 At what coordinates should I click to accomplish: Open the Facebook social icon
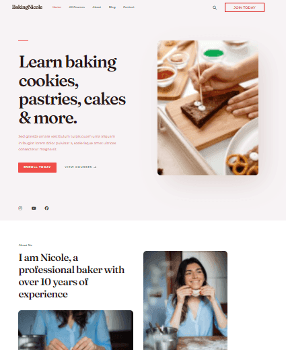pyautogui.click(x=46, y=208)
